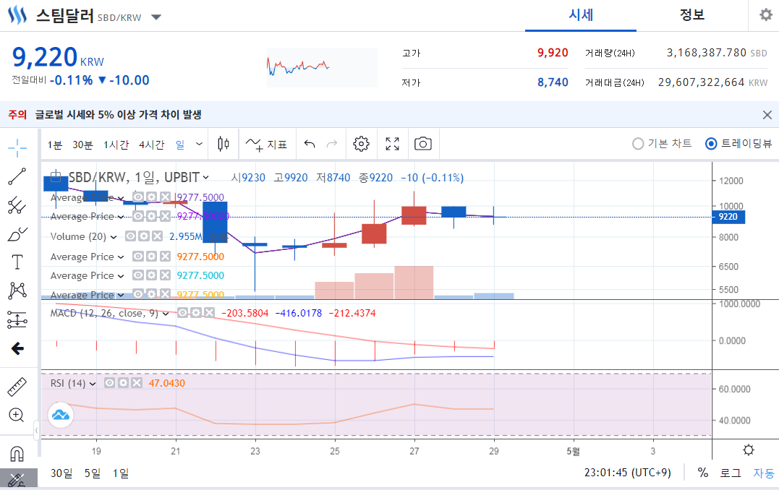Expand the time interval dropdown arrow

(x=199, y=144)
